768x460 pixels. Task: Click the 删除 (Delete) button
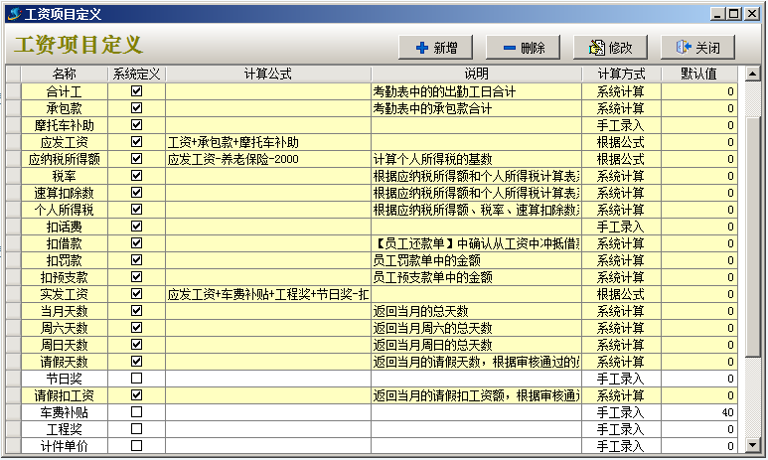[x=525, y=47]
